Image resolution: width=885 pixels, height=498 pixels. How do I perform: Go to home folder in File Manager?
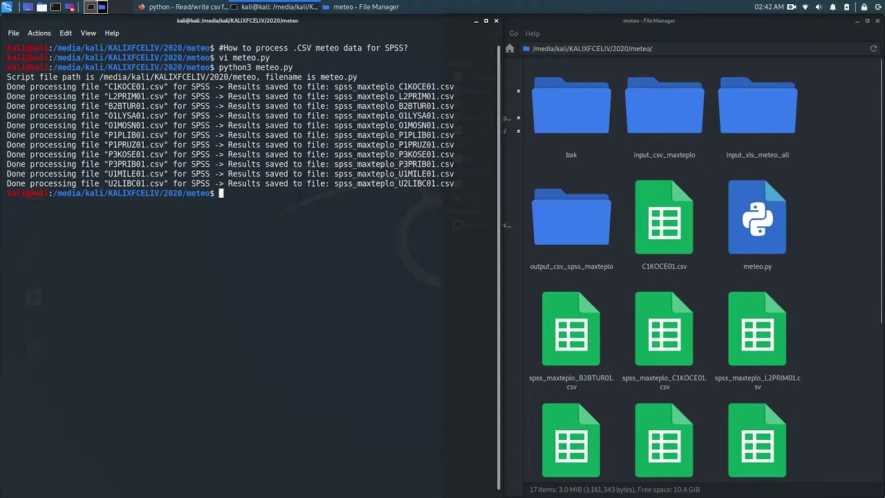pos(510,48)
